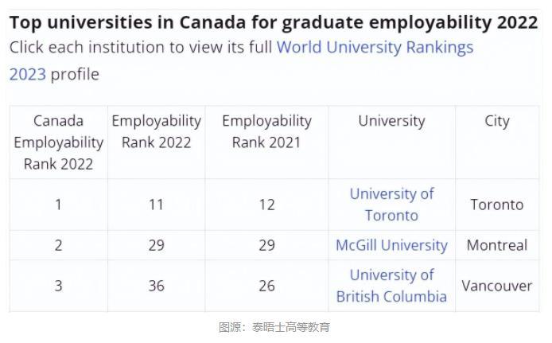Open the McGill University profile link
552x343 pixels.
pos(391,245)
